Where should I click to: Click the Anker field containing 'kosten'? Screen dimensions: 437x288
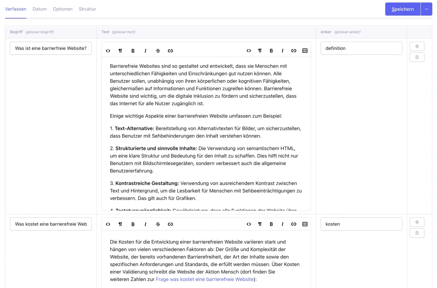pyautogui.click(x=361, y=224)
